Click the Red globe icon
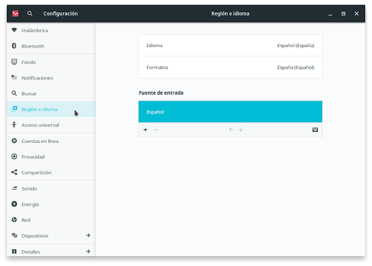 pos(14,220)
